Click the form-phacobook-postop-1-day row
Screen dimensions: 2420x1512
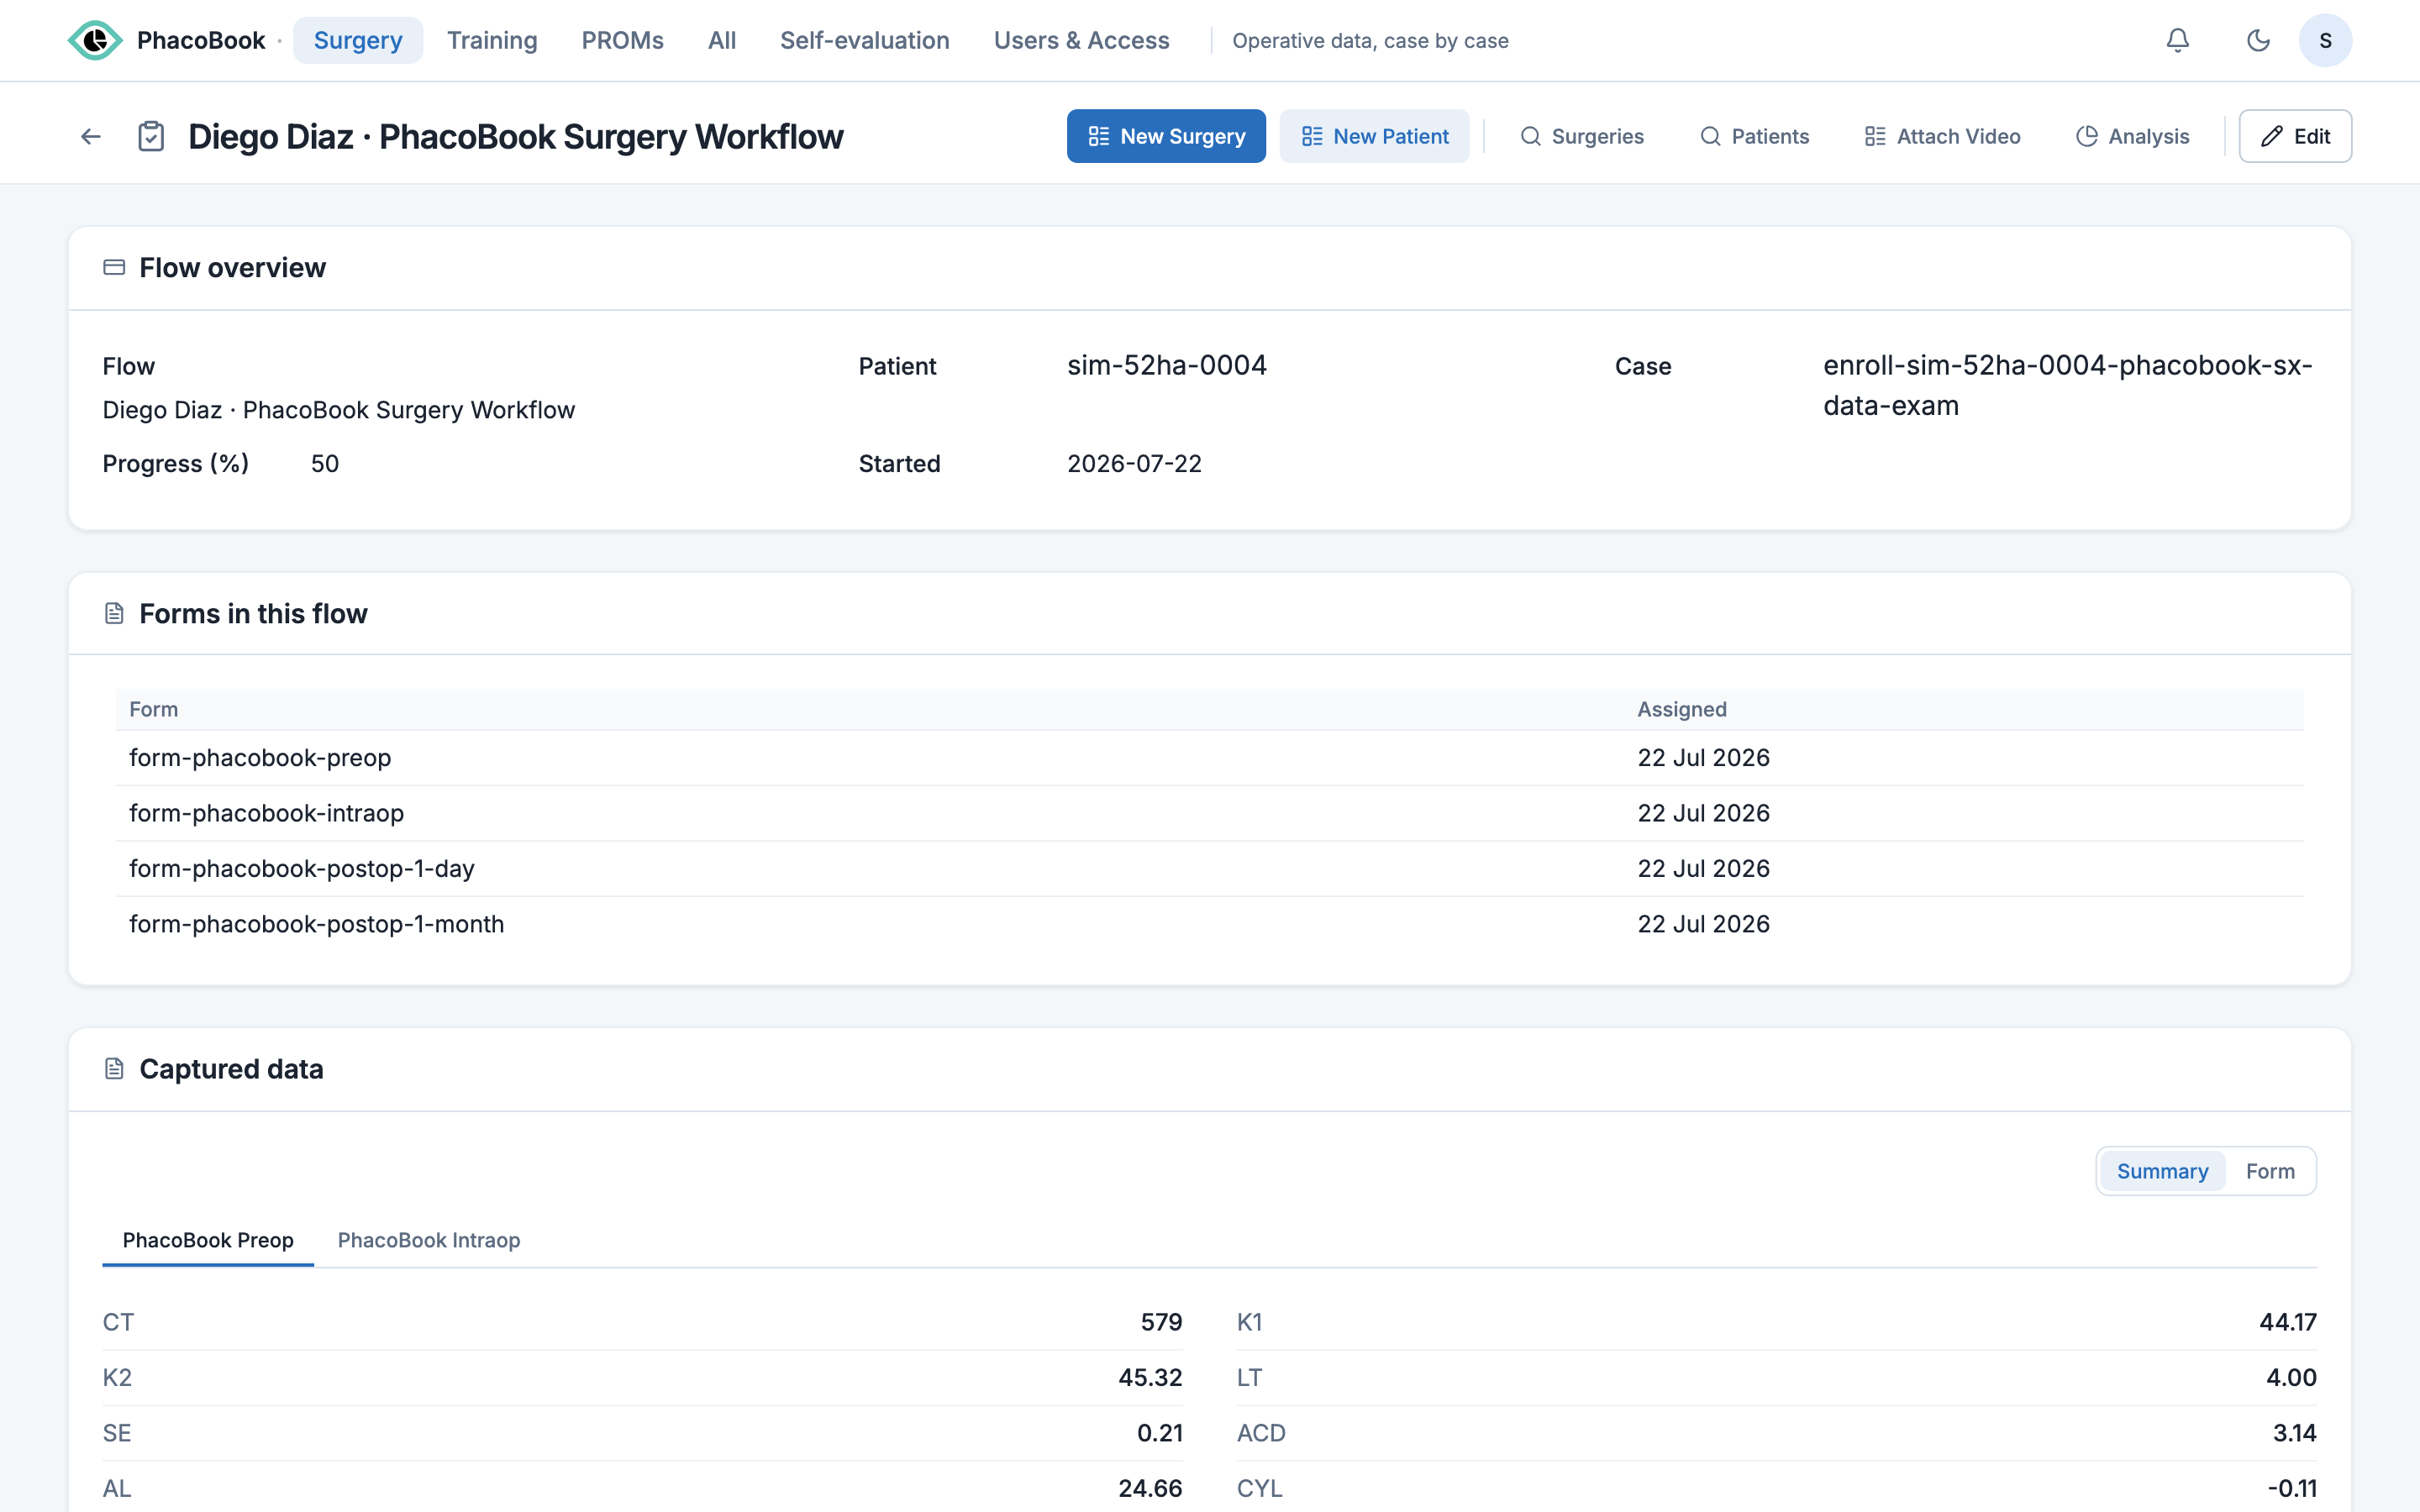pyautogui.click(x=1210, y=869)
